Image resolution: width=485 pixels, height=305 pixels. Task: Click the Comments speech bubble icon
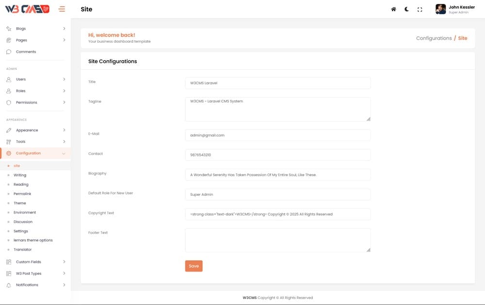click(x=9, y=52)
